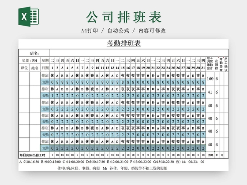Click the monthly total cell showing 160

[210, 79]
